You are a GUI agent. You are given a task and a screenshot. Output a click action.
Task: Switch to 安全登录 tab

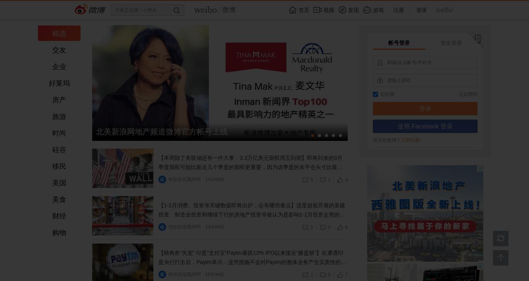coord(451,43)
